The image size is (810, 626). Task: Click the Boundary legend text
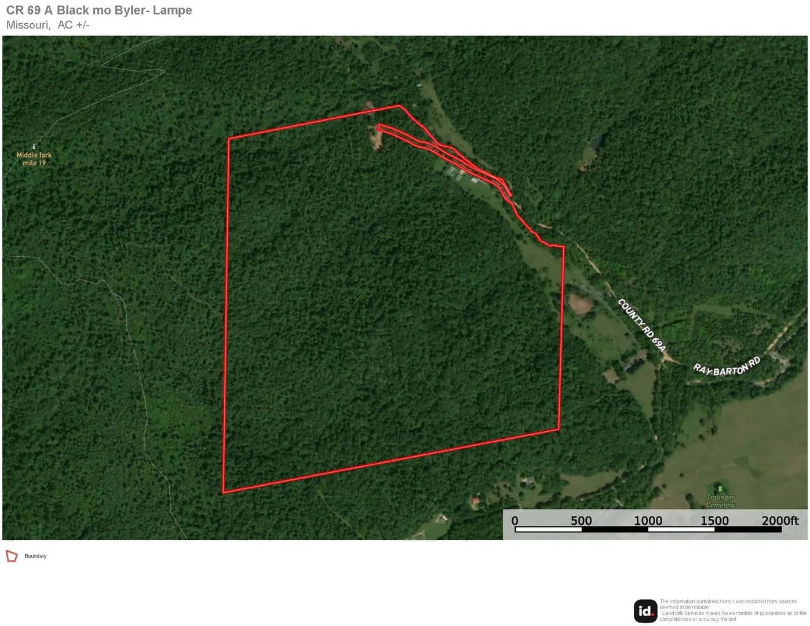(35, 556)
